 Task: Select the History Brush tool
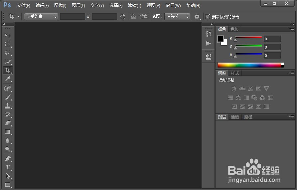click(x=8, y=114)
